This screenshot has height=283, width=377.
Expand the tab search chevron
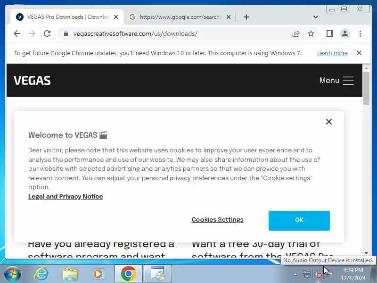coord(316,17)
